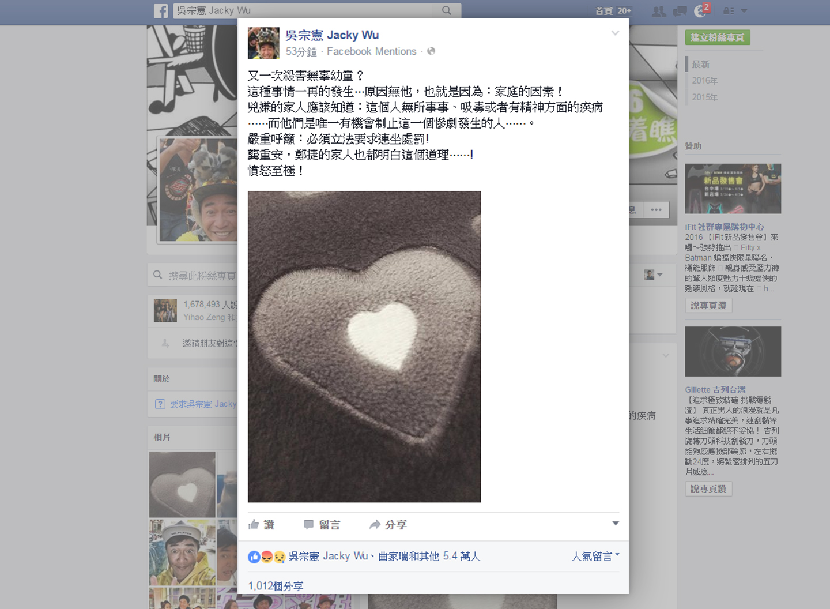Click the search magnifier icon in top bar
The image size is (830, 609).
[447, 10]
